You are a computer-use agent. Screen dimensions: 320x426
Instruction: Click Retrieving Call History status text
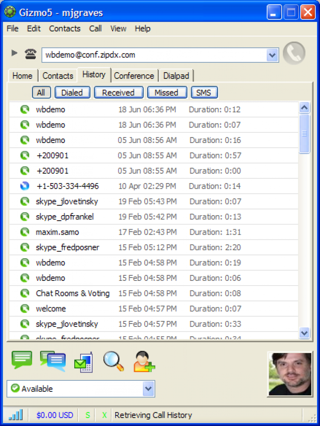click(x=153, y=415)
